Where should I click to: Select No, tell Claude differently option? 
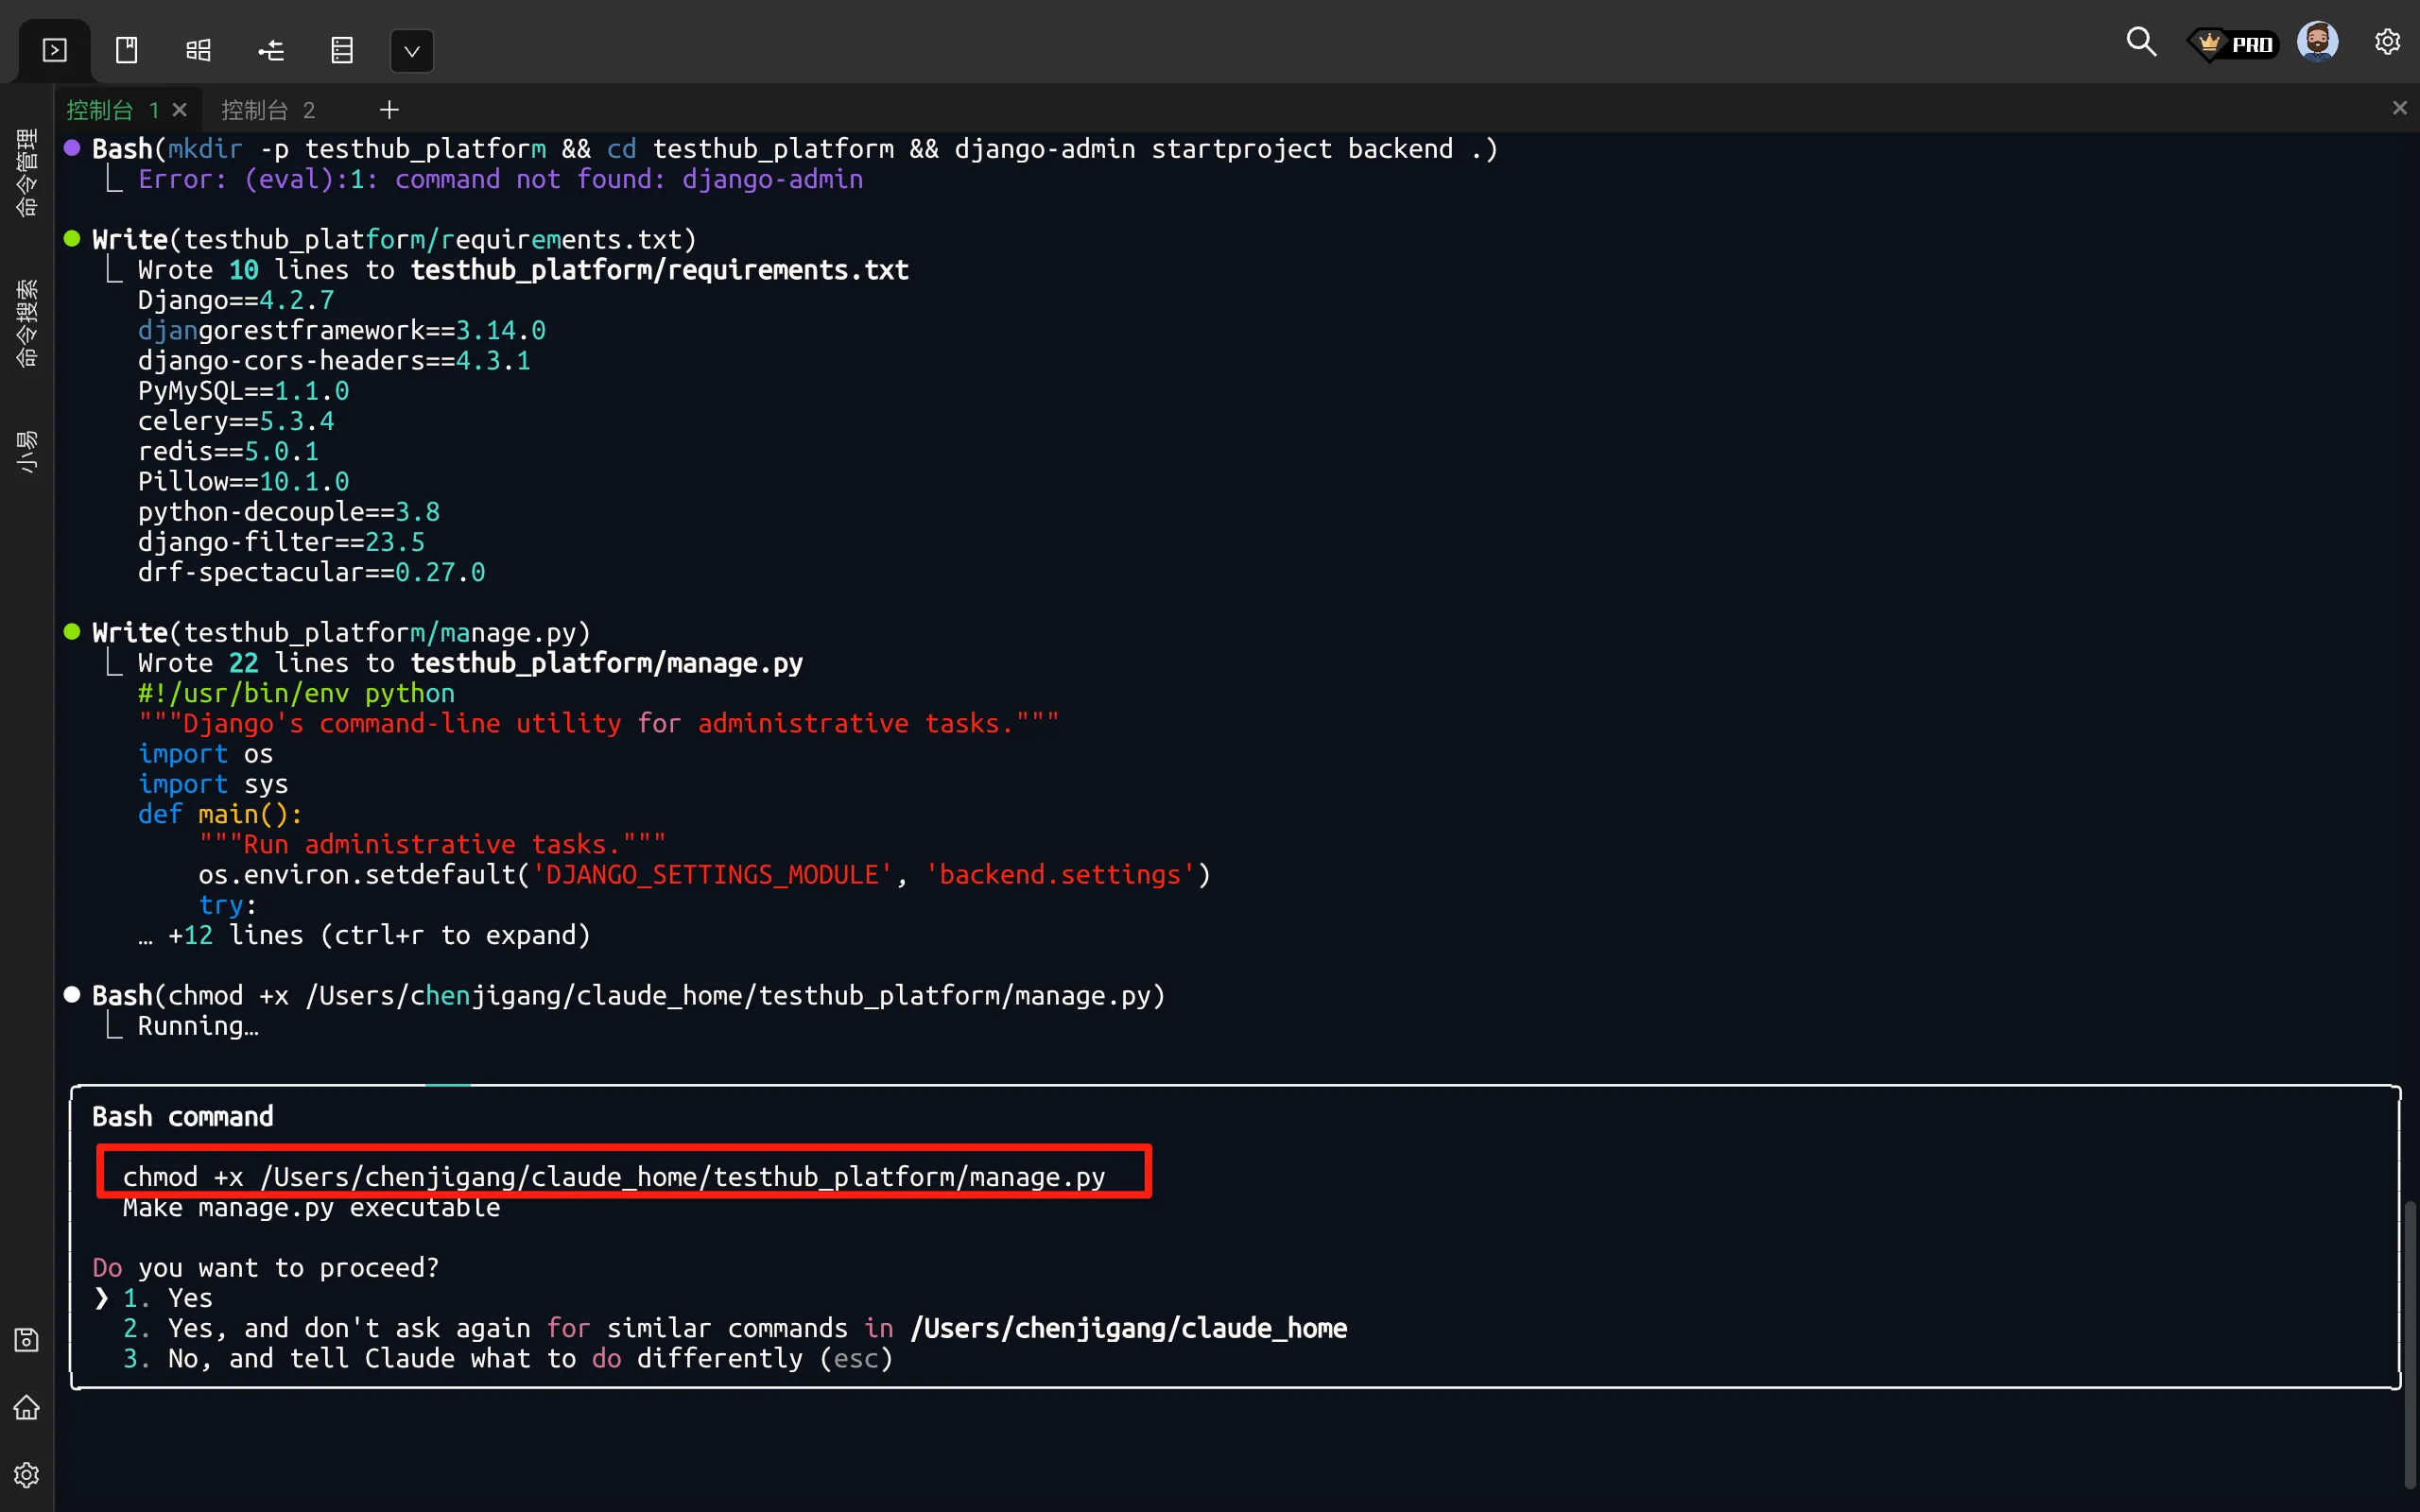pos(508,1358)
